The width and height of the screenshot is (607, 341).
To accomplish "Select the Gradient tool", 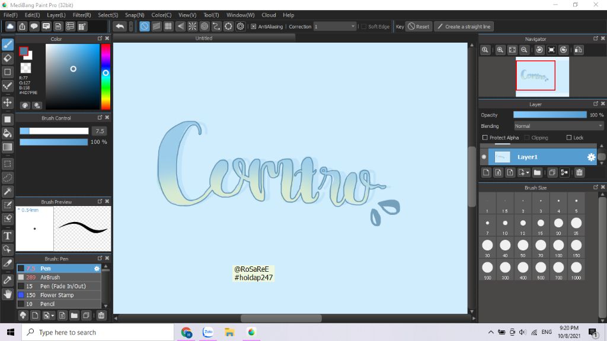I will 7,147.
